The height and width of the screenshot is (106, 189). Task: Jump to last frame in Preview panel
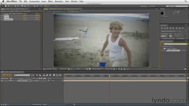(173, 28)
